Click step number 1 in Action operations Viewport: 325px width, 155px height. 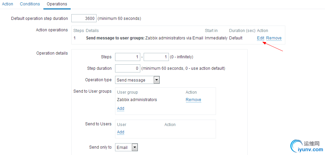pyautogui.click(x=75, y=38)
